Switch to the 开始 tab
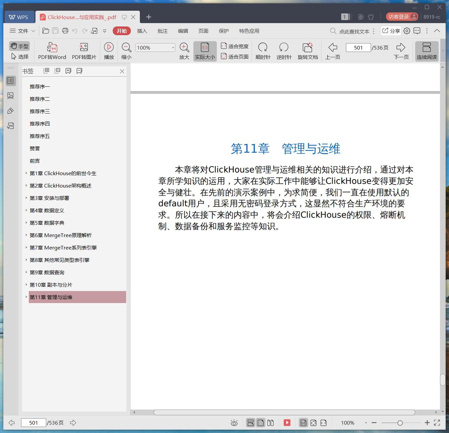449x433 pixels. (x=122, y=31)
